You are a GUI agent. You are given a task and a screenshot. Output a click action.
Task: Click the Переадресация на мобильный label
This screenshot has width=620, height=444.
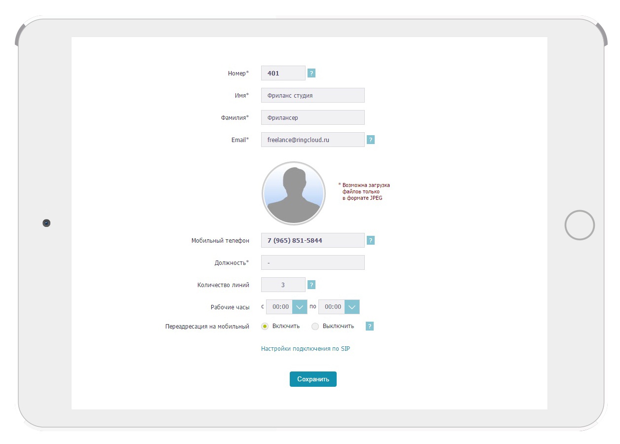tap(207, 327)
